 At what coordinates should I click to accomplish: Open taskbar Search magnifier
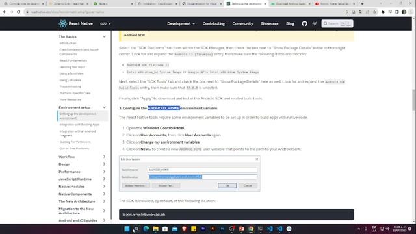point(136,229)
